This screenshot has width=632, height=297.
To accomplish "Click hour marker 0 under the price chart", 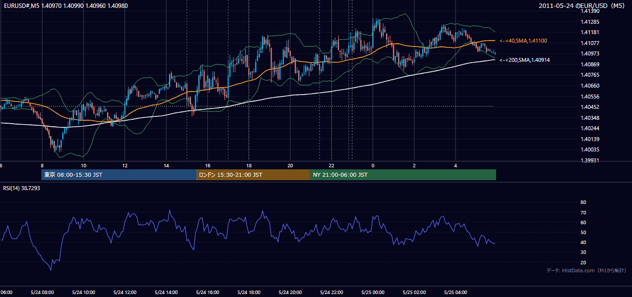I will pyautogui.click(x=373, y=166).
